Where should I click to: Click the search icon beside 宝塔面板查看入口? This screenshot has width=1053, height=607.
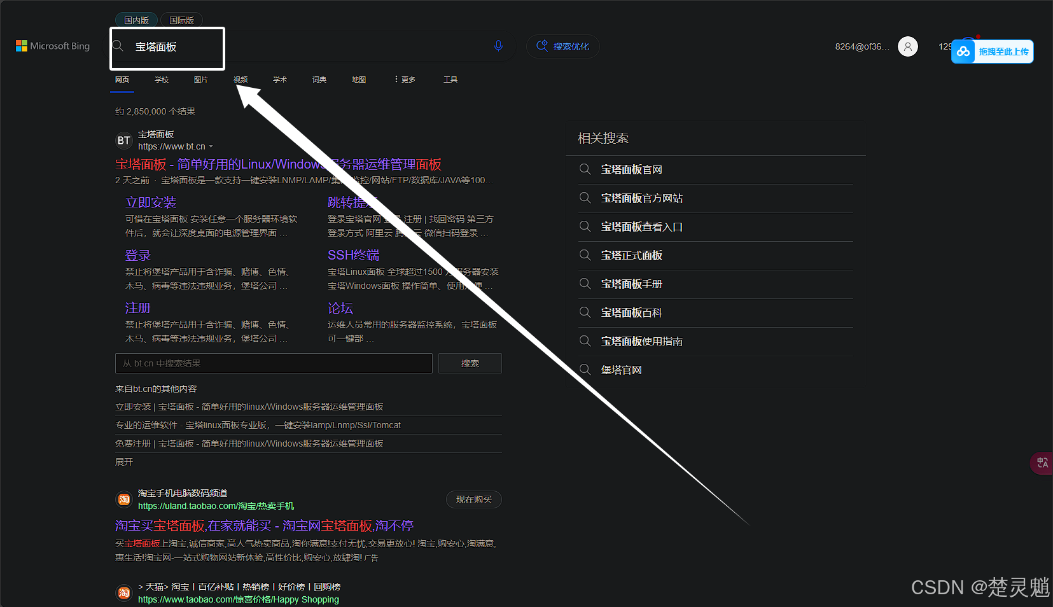coord(585,227)
